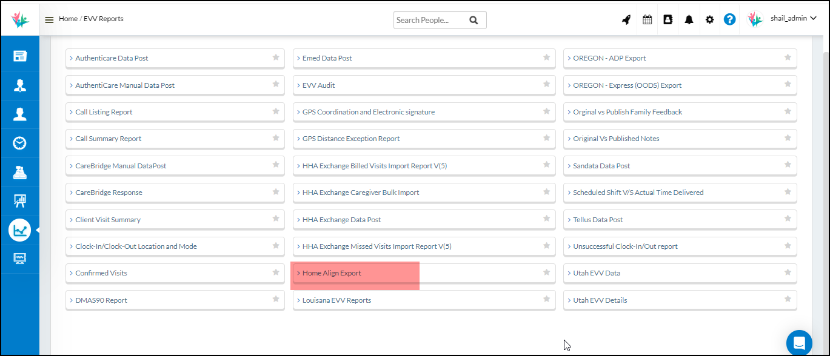Click the rocket icon in top bar

point(626,19)
